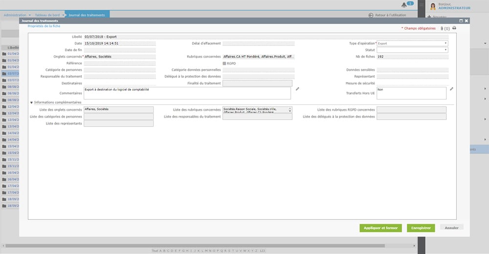Click the Destinataires field
This screenshot has height=254, width=489.
120,83
